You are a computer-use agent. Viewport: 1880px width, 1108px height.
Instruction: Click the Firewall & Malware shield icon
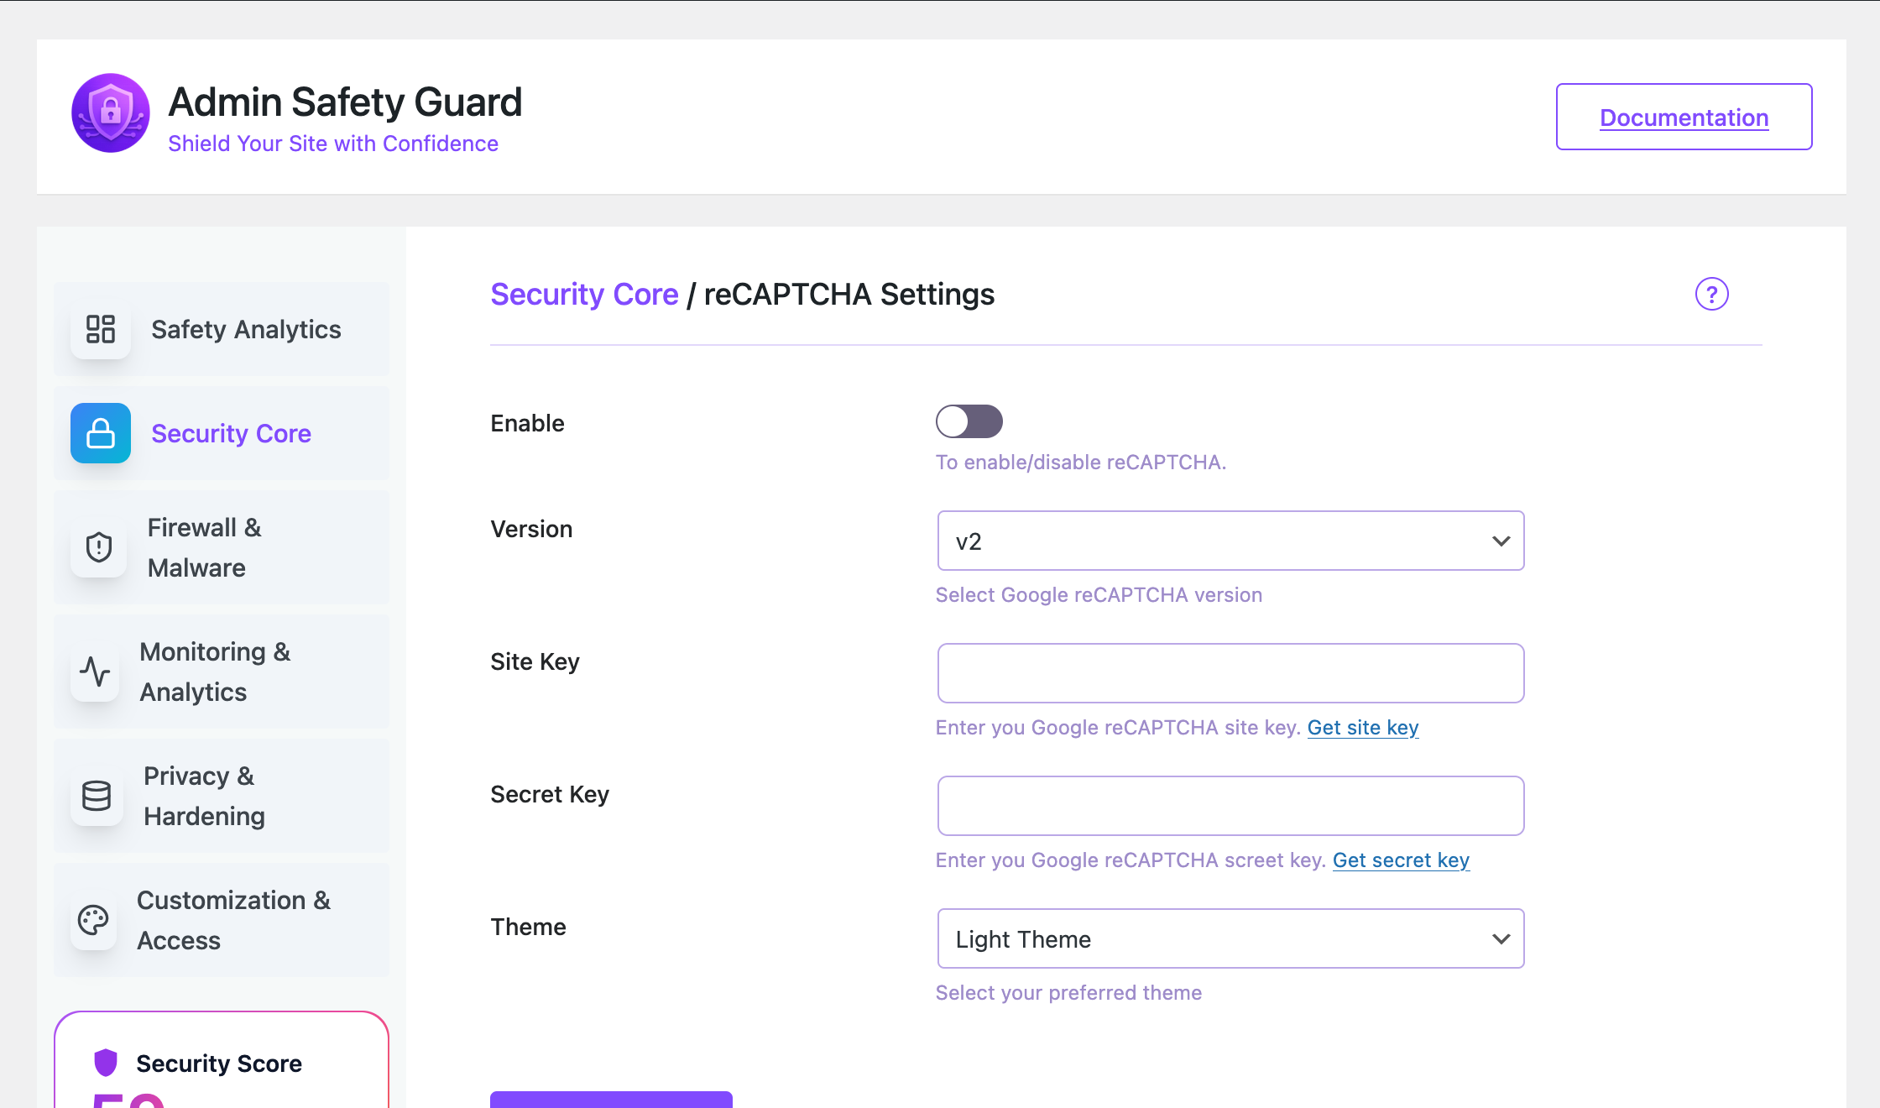tap(99, 547)
